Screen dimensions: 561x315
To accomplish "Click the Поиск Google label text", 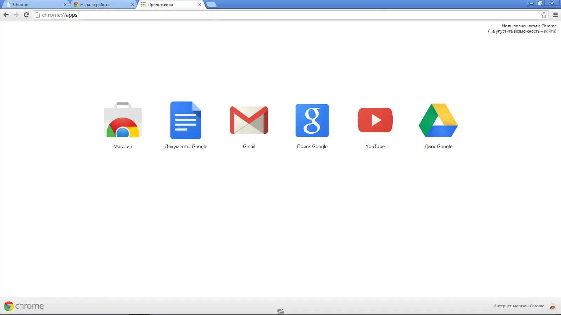I will pyautogui.click(x=312, y=146).
